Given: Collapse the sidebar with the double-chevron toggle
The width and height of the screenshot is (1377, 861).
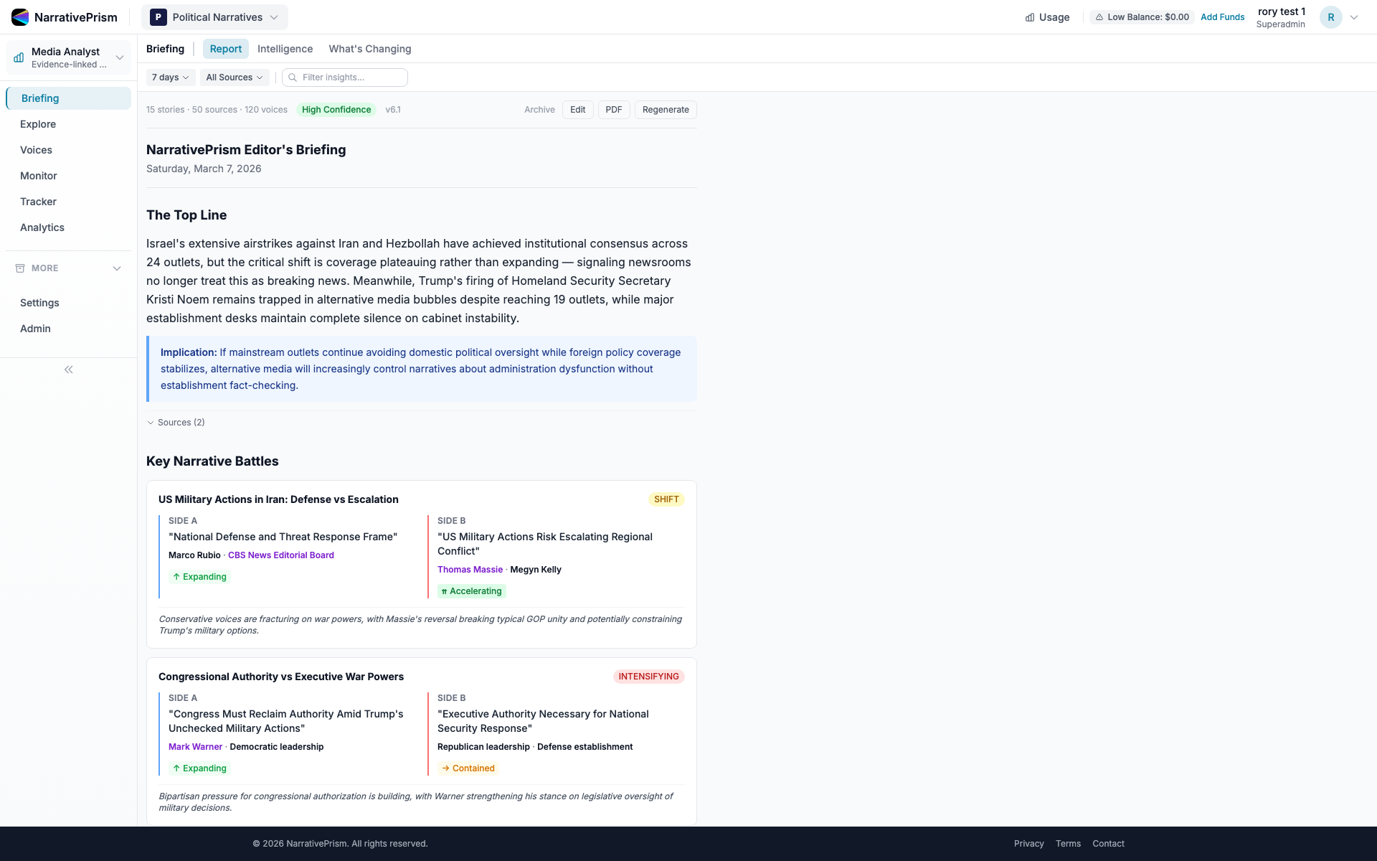Looking at the screenshot, I should [69, 369].
